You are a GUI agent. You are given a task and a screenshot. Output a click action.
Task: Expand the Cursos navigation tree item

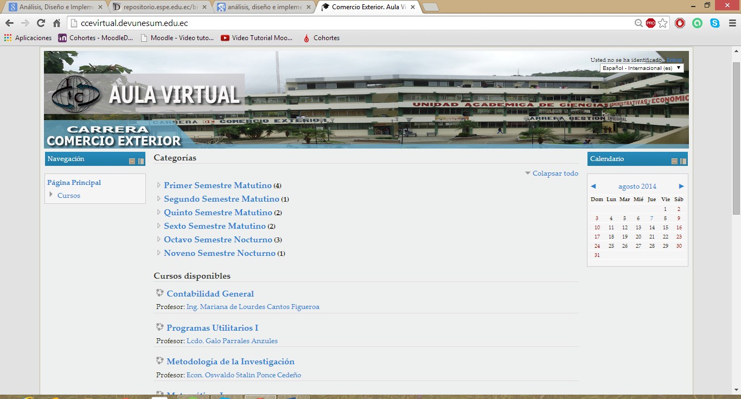[x=51, y=195]
